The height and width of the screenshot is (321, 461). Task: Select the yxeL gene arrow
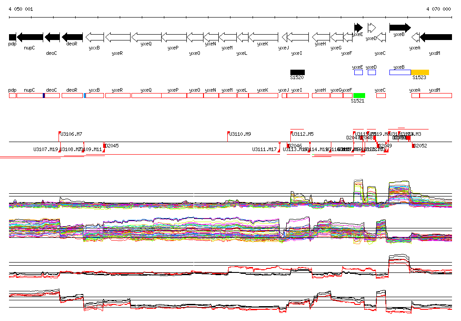click(243, 37)
